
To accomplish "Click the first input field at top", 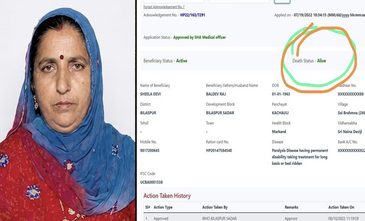I will (173, 1).
